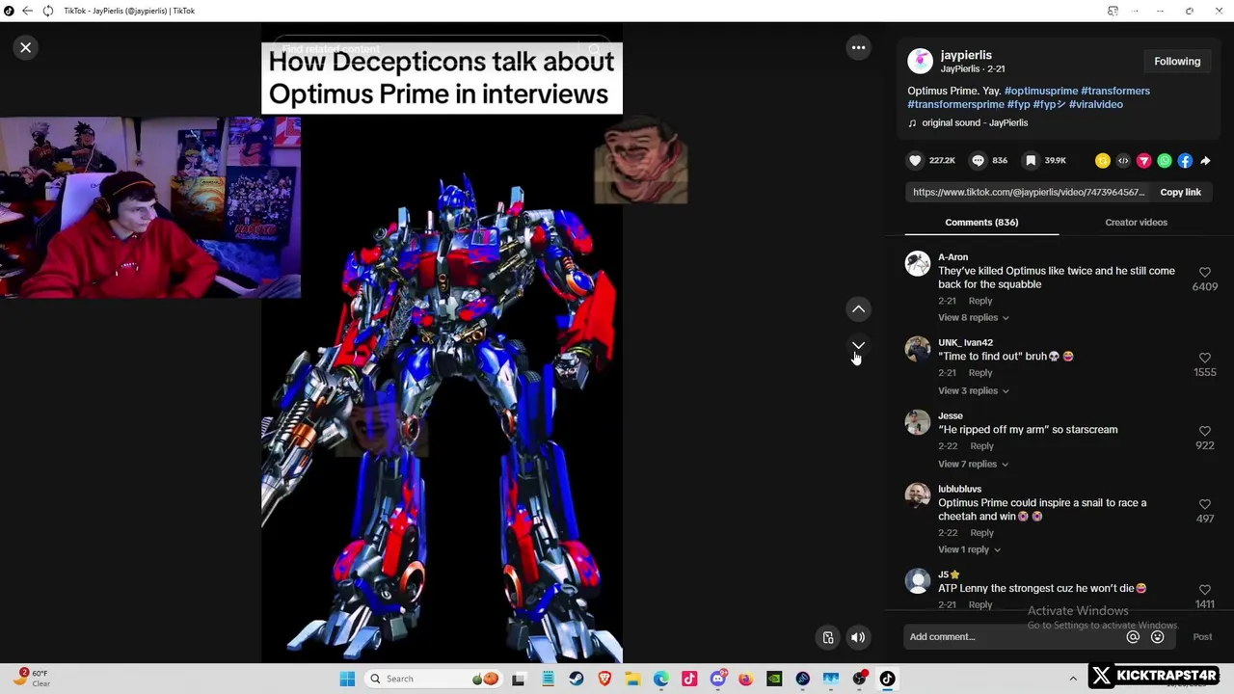Open the #transformers hashtag

(1113, 91)
